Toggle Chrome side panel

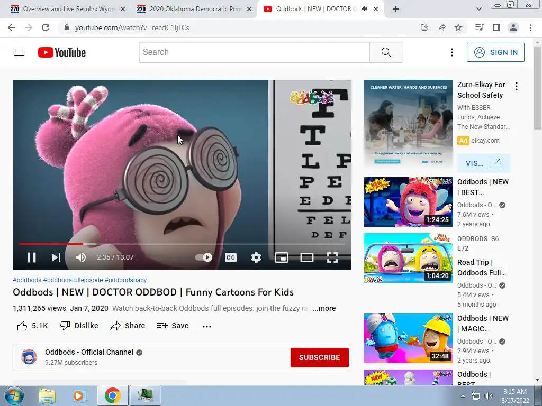(496, 27)
